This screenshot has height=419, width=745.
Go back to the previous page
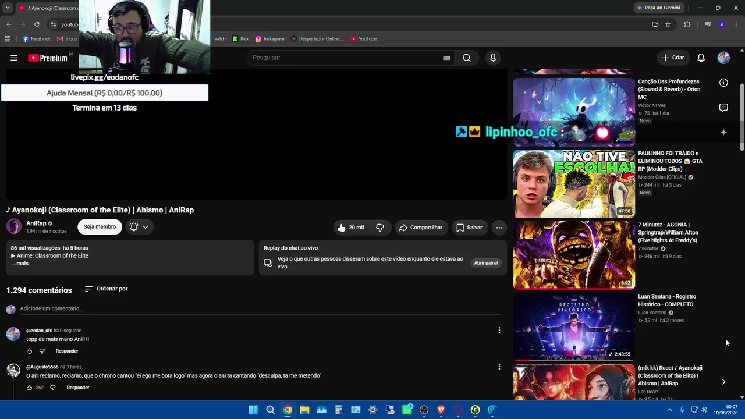coord(9,24)
